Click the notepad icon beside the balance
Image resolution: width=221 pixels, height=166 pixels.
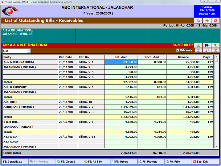click(x=207, y=45)
